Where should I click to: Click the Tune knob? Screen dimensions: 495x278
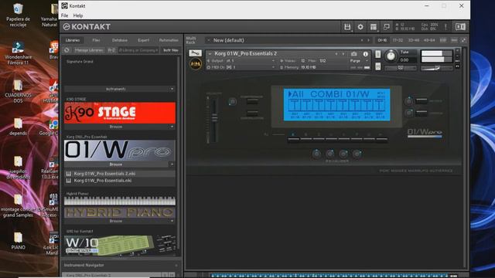(x=391, y=56)
